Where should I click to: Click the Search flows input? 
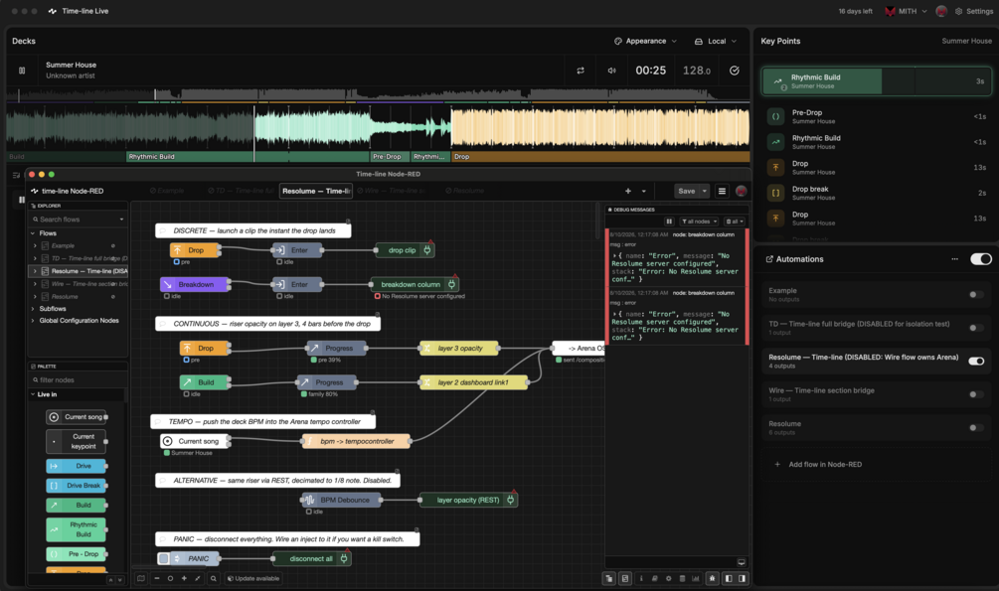(x=78, y=220)
